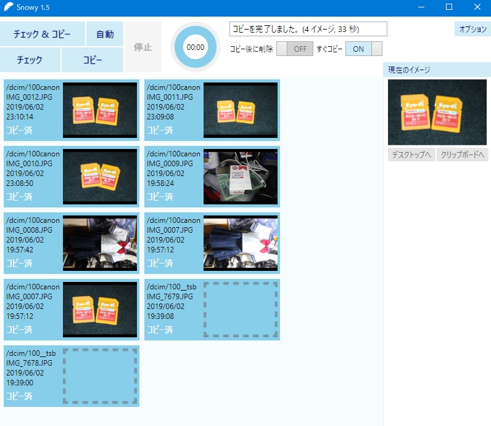
Task: Select IMG_0009.JPG thumbnail
Action: tap(241, 176)
